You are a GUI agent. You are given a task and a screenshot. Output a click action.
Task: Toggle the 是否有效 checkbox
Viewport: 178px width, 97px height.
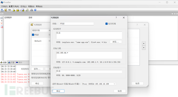107,24
